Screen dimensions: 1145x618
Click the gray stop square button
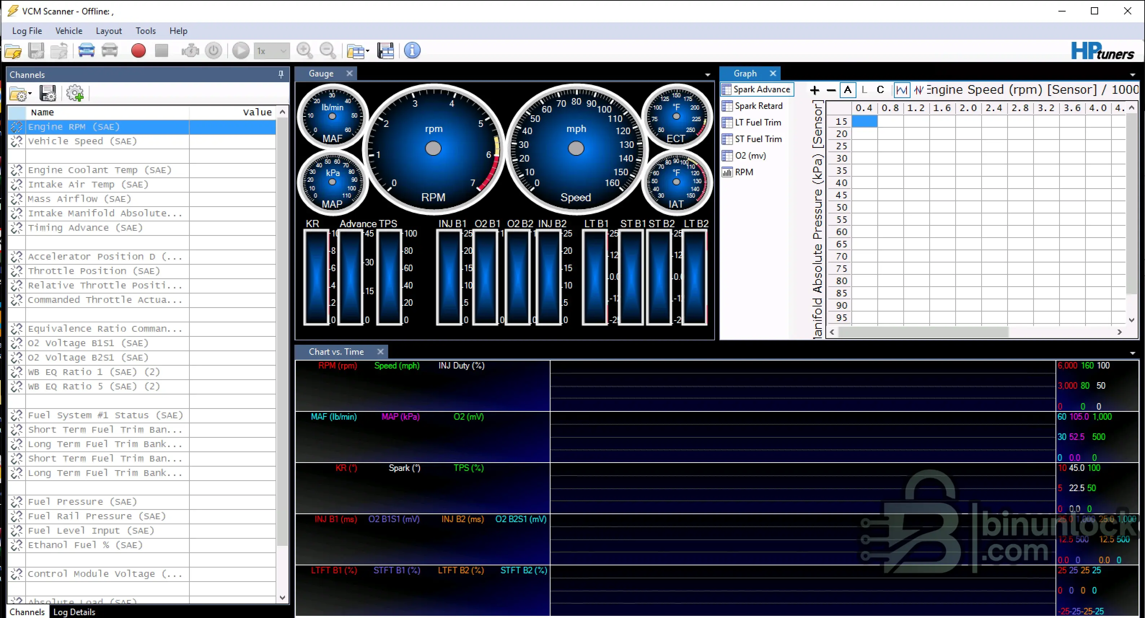pyautogui.click(x=161, y=50)
